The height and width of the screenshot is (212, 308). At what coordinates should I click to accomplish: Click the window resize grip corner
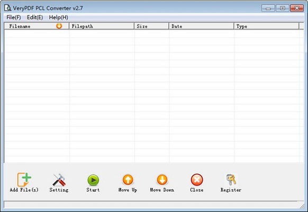(302, 206)
